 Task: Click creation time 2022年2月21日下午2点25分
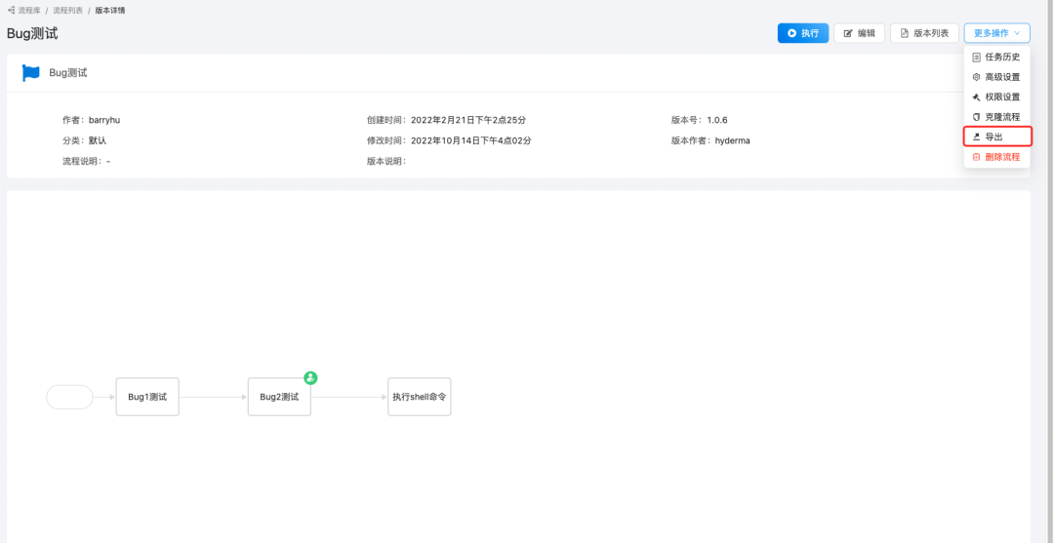468,120
